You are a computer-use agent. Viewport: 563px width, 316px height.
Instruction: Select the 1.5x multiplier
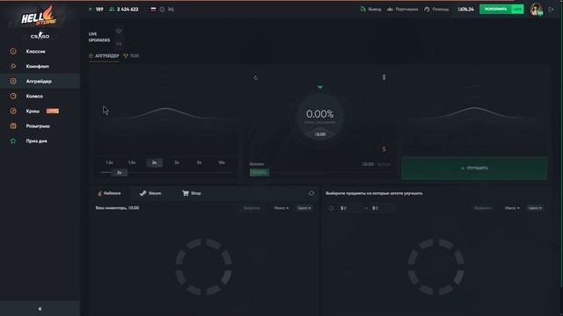pos(132,162)
